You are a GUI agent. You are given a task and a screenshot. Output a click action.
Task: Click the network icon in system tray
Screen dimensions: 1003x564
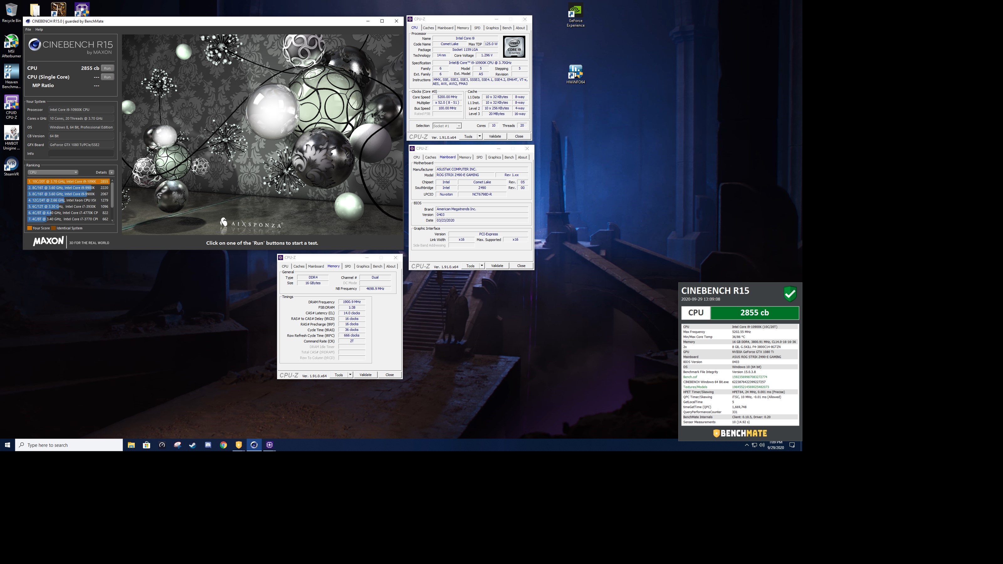754,445
